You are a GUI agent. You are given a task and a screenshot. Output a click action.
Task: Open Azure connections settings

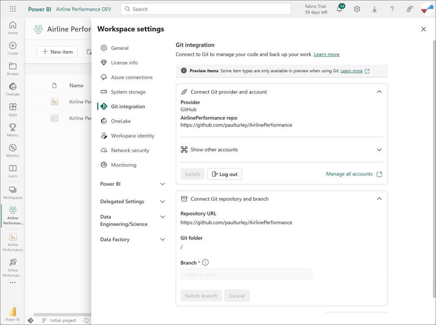pyautogui.click(x=133, y=77)
